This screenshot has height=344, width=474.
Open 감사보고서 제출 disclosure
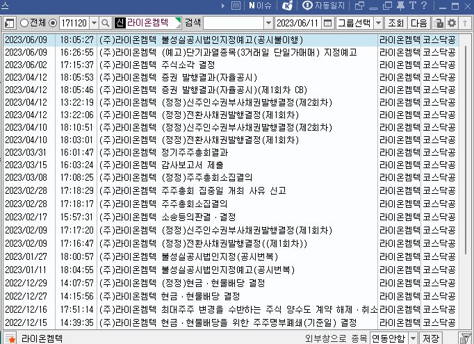(x=231, y=165)
